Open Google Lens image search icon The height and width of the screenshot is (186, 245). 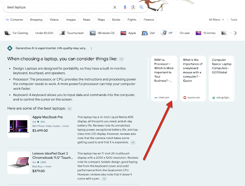pos(133,7)
